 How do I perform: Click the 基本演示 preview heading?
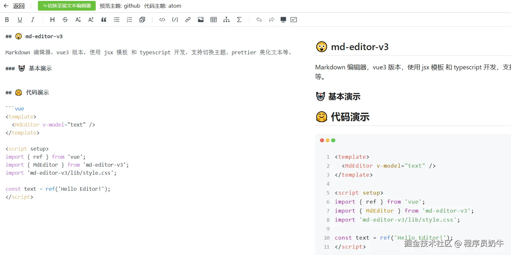click(338, 96)
